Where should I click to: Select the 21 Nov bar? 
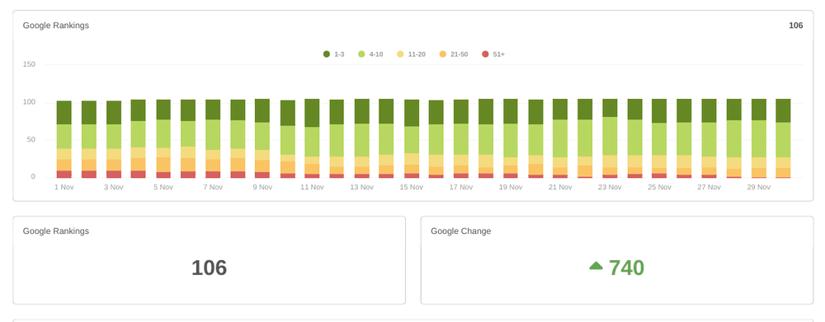coord(560,138)
